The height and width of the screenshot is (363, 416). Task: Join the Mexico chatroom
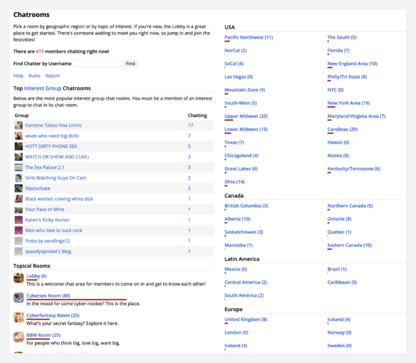235,269
